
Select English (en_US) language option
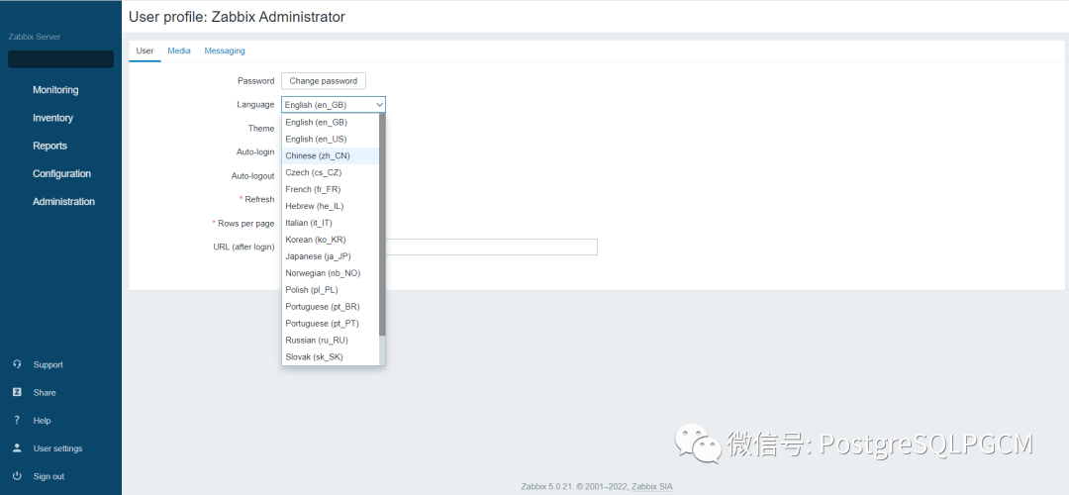(331, 139)
